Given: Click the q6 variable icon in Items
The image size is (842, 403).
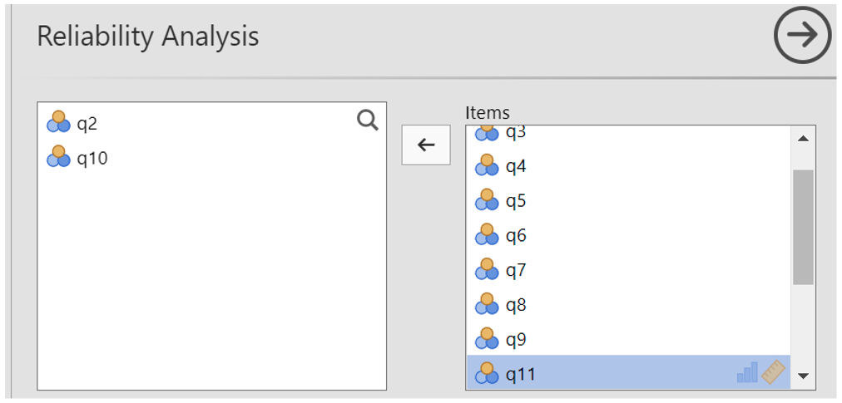Looking at the screenshot, I should (x=487, y=236).
